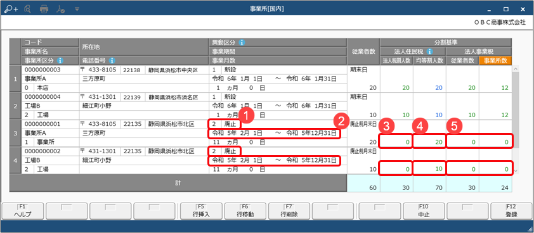This screenshot has width=534, height=233.
Task: Click total 均等割人数 value 70
Action: click(x=429, y=184)
